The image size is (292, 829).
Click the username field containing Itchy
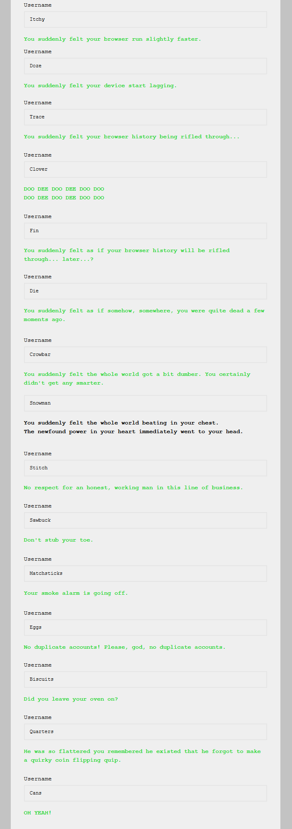click(x=145, y=20)
